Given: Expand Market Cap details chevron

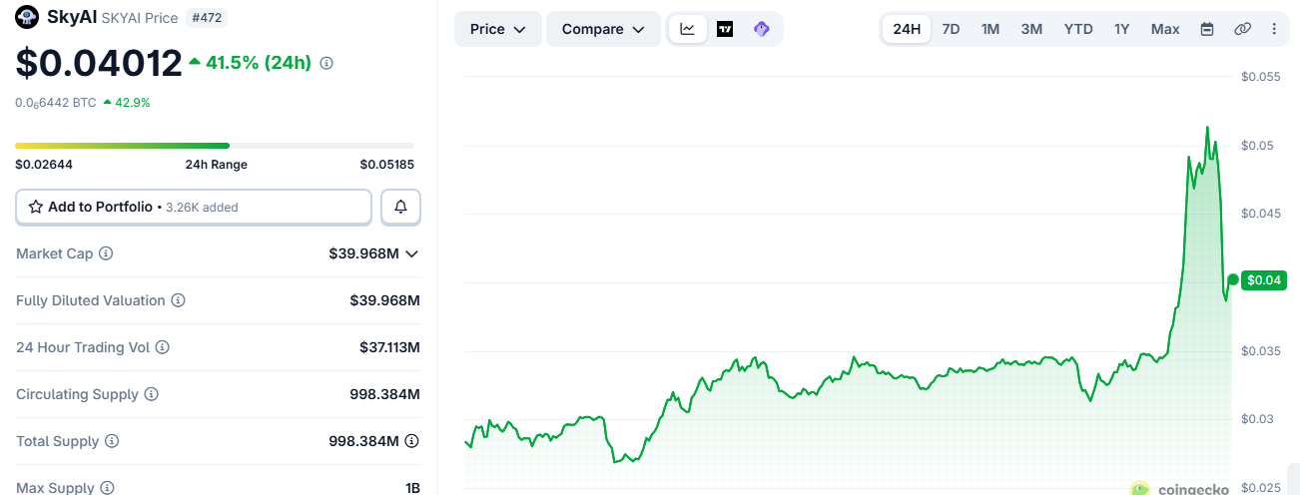Looking at the screenshot, I should click(x=411, y=253).
